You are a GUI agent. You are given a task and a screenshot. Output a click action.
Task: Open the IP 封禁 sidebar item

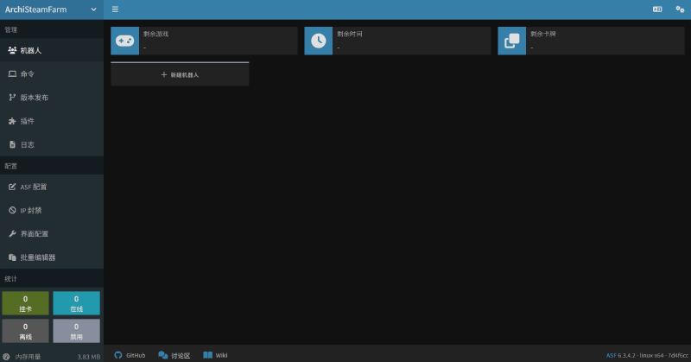[x=52, y=210]
